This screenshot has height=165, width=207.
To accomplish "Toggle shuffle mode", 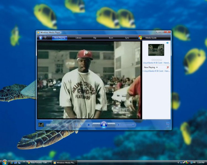I will pyautogui.click(x=76, y=125).
